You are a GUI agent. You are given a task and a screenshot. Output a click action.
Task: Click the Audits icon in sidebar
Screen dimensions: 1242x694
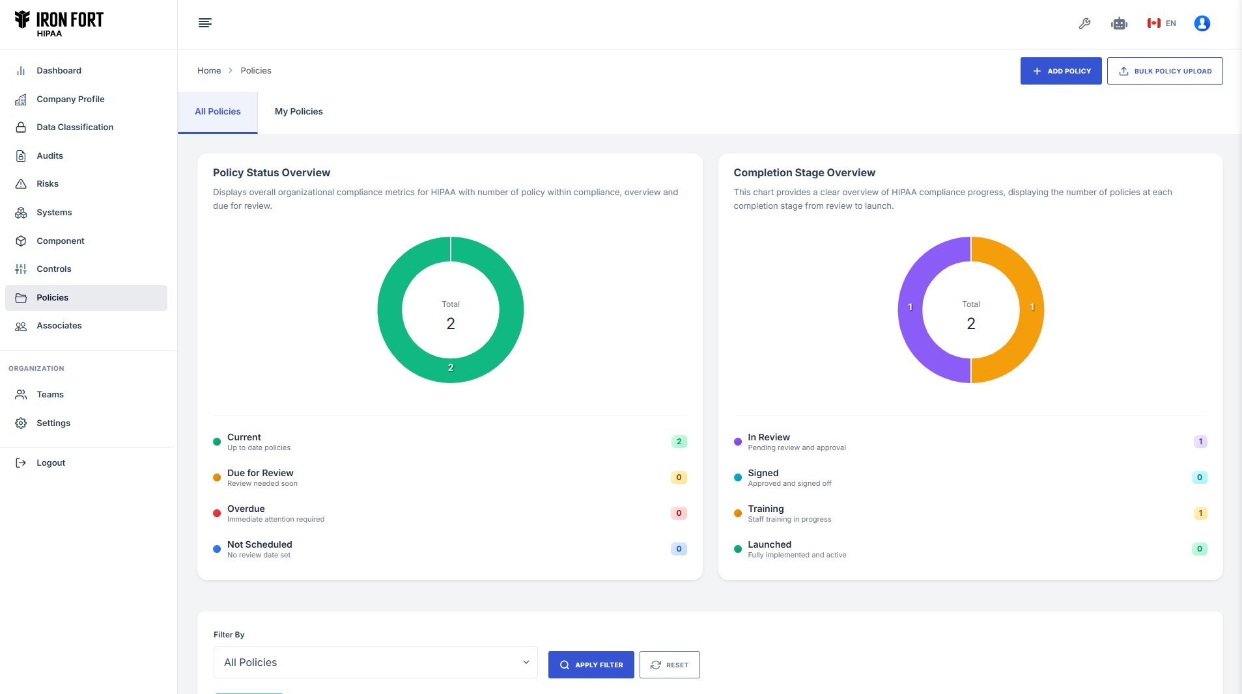point(21,156)
